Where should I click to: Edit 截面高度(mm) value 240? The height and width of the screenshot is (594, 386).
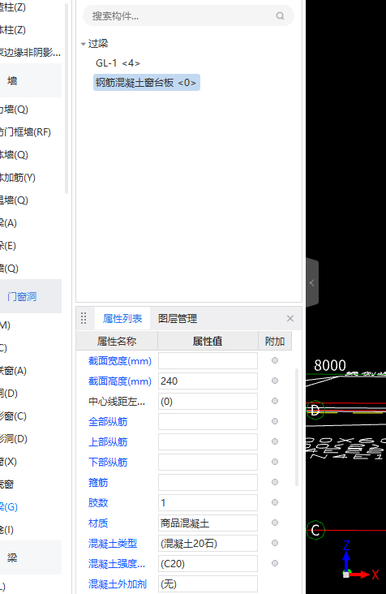[x=208, y=381]
